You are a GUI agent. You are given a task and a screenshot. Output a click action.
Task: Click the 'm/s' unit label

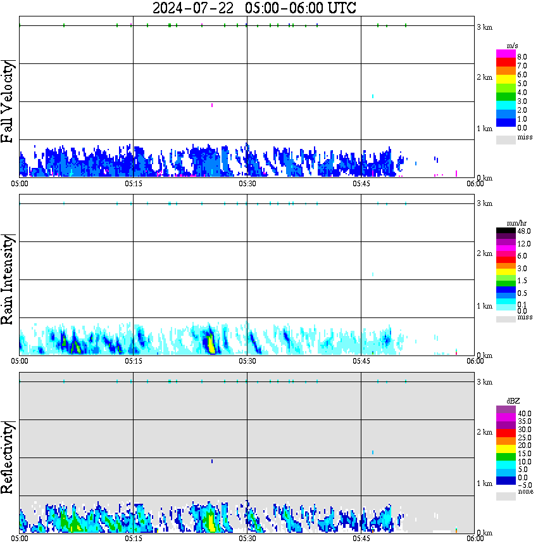(512, 46)
